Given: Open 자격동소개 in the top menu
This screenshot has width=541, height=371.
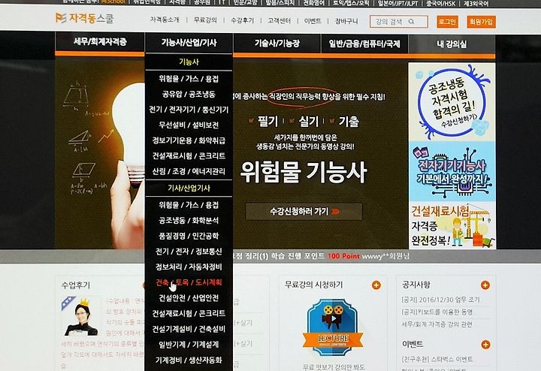Looking at the screenshot, I should click(165, 20).
